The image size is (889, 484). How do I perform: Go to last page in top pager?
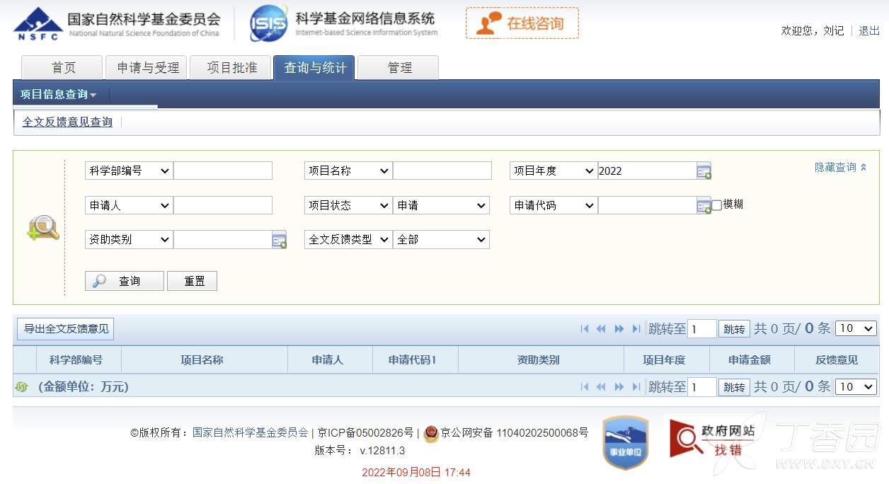tap(636, 328)
